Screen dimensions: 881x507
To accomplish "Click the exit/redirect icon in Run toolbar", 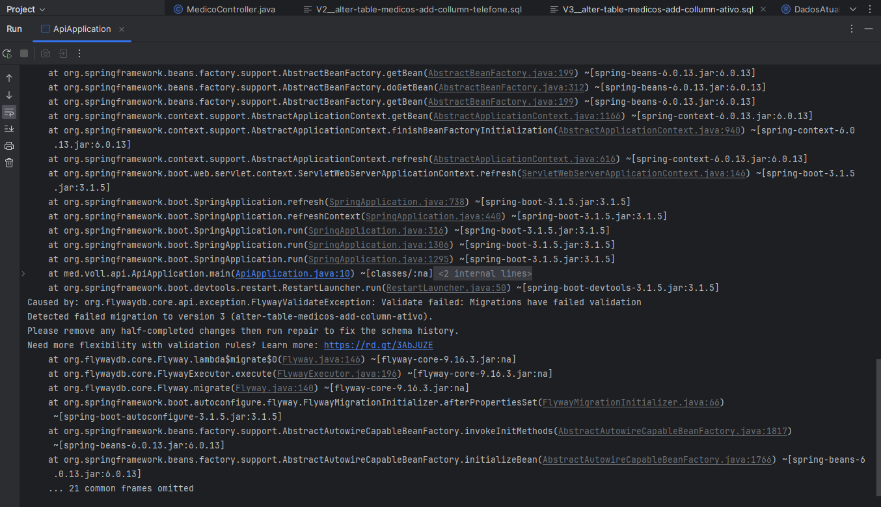I will [x=62, y=53].
